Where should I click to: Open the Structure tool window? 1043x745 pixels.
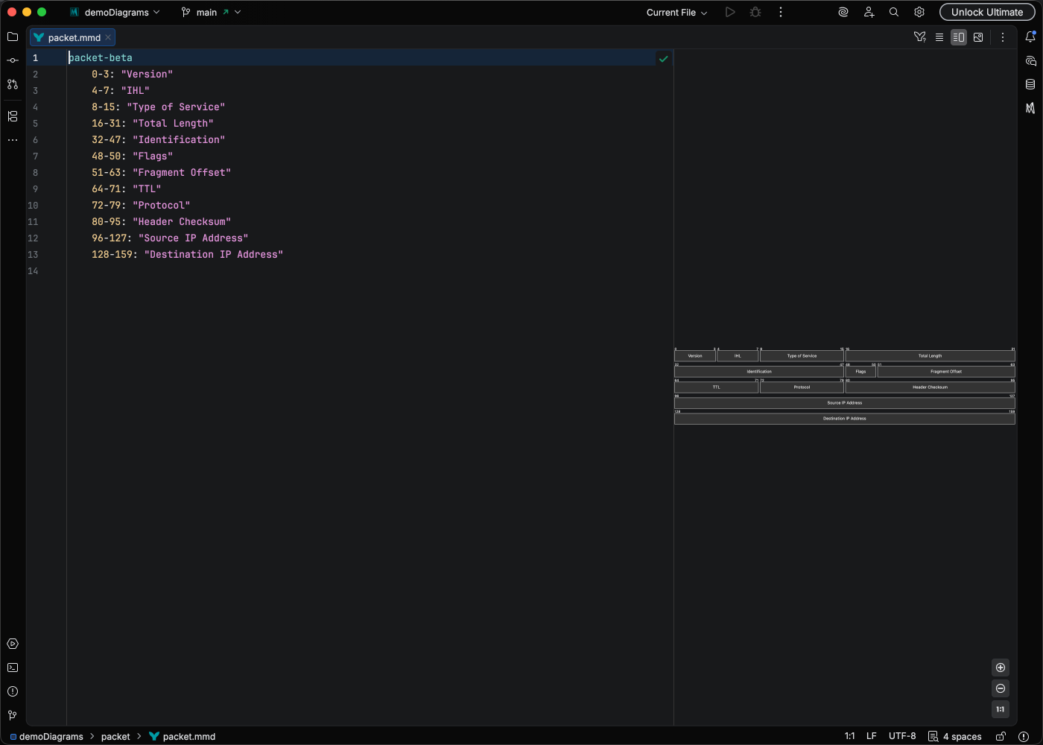(13, 116)
